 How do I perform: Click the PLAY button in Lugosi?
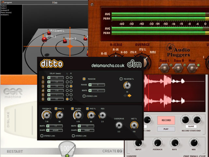click(x=166, y=129)
